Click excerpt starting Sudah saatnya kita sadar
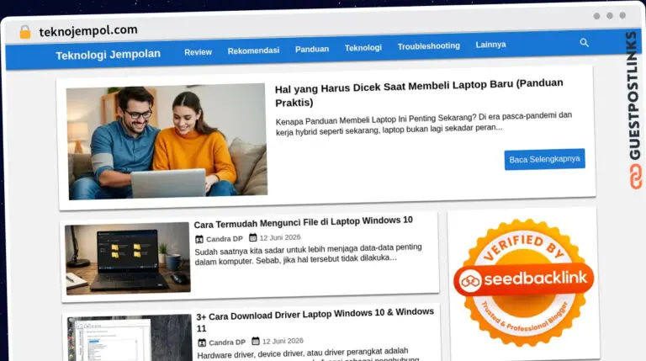The height and width of the screenshot is (361, 646). pyautogui.click(x=308, y=254)
